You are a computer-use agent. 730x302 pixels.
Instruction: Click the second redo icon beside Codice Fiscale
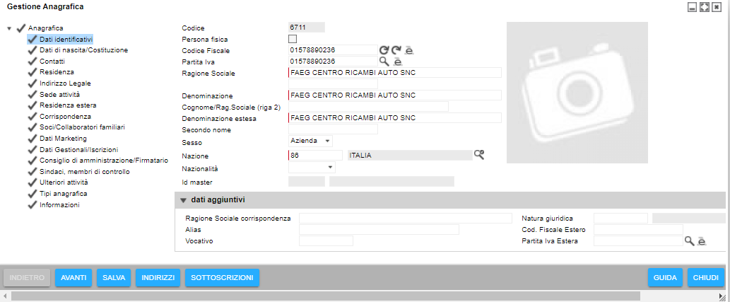(396, 50)
